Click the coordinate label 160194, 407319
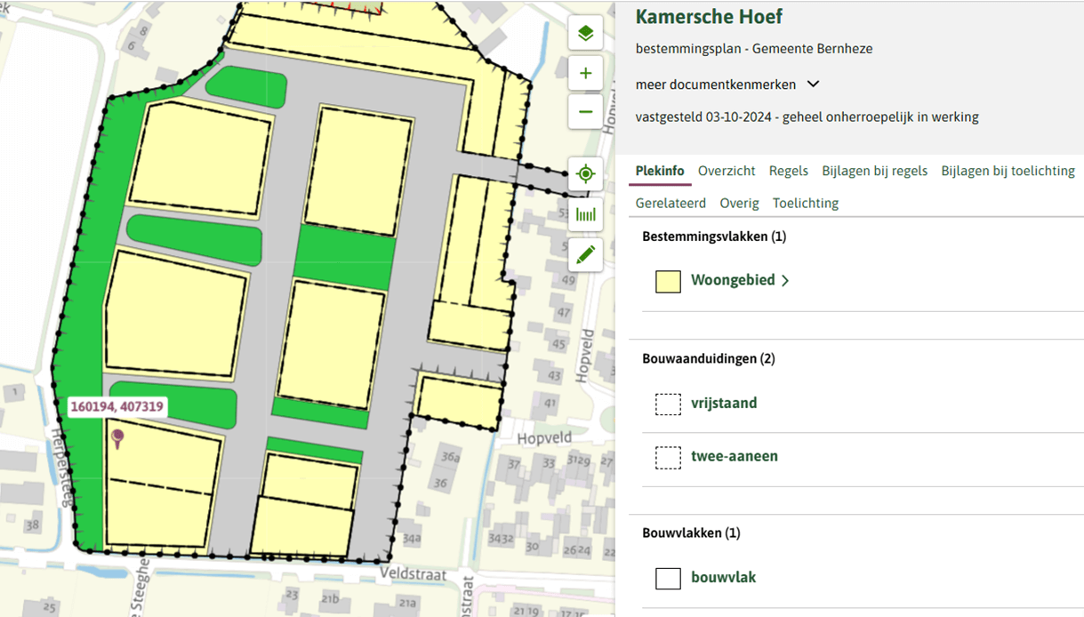This screenshot has width=1084, height=617. coord(117,407)
